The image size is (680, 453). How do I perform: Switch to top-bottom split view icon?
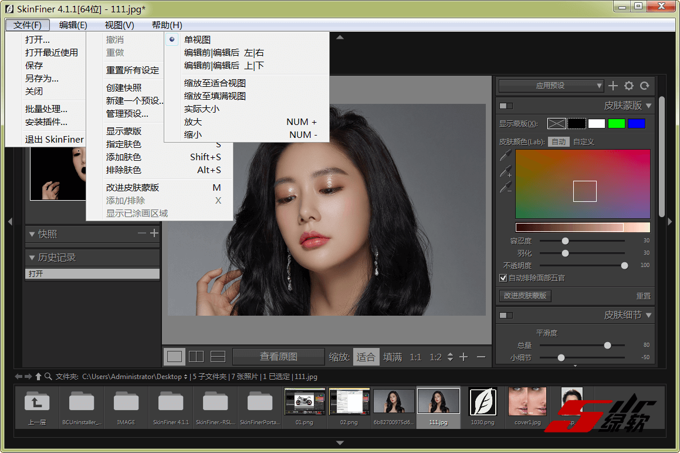click(218, 357)
